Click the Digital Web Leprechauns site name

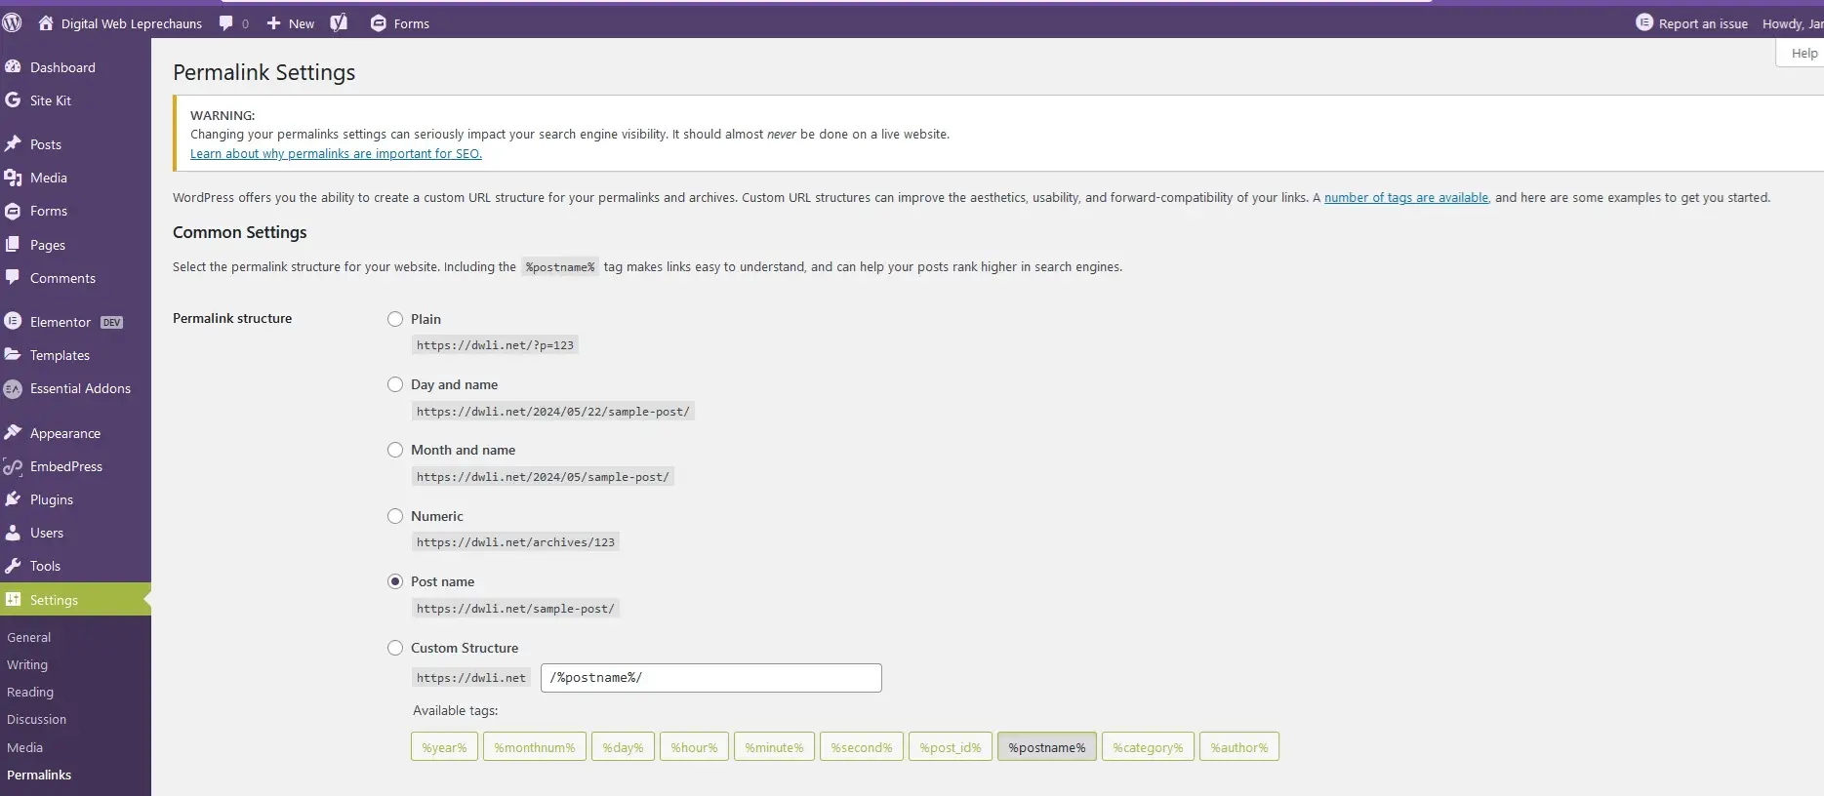132,23
